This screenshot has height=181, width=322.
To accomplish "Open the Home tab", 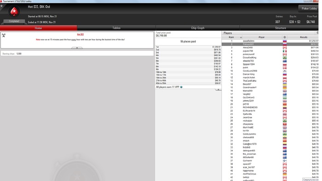I will coord(38,28).
